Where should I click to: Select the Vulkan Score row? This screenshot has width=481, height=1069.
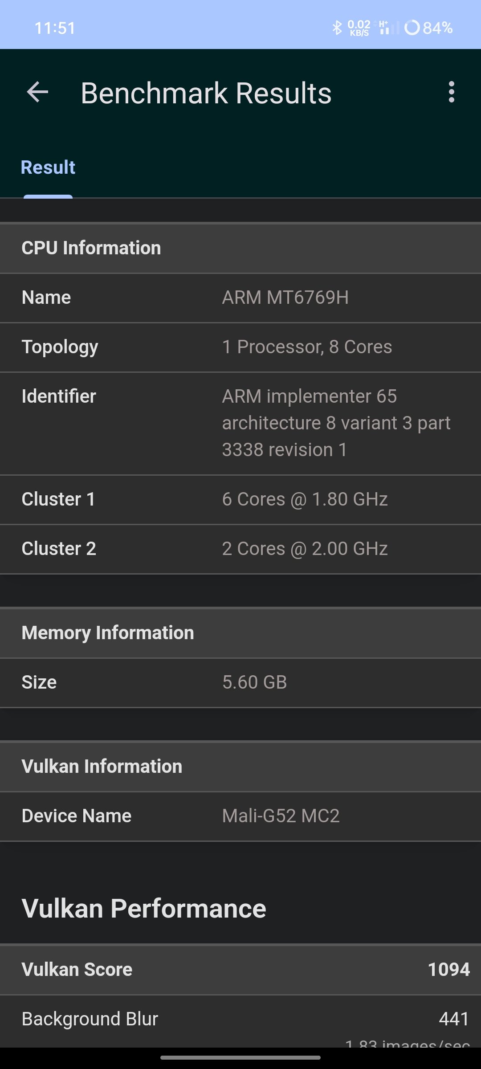click(x=240, y=970)
